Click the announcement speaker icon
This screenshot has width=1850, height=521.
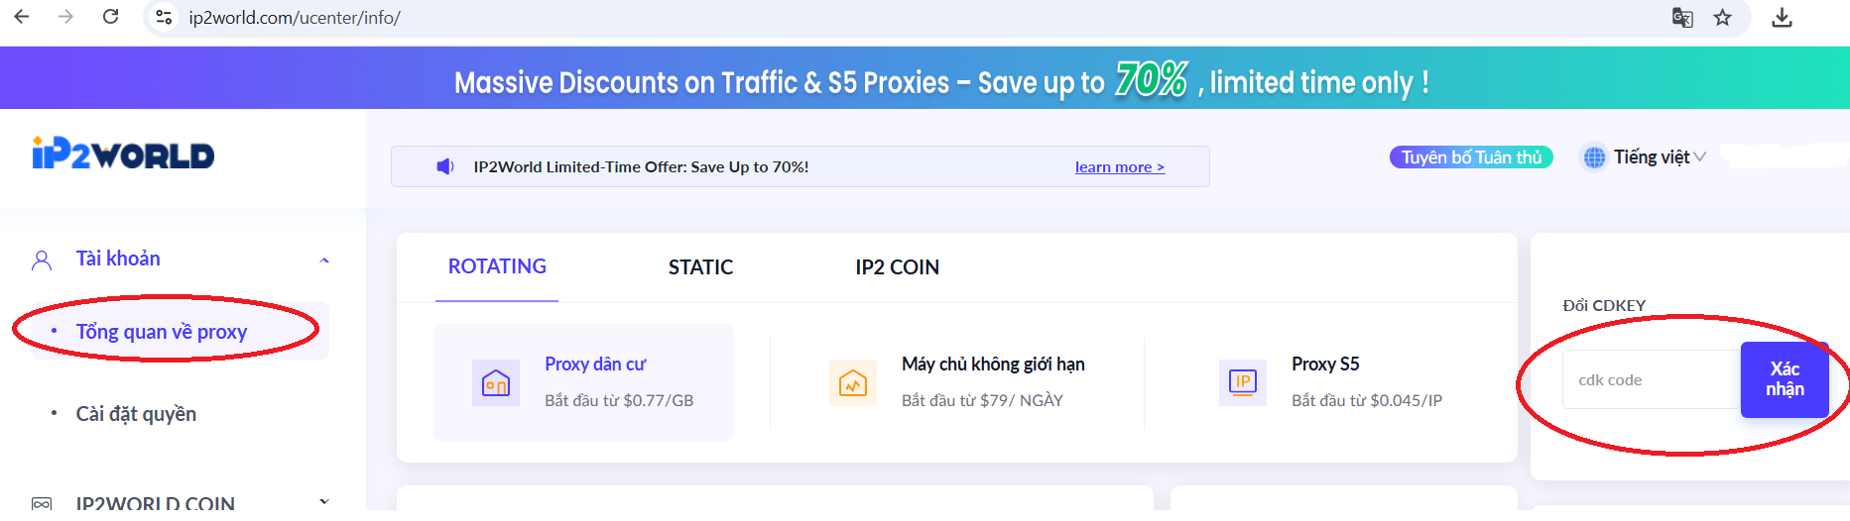pyautogui.click(x=445, y=166)
